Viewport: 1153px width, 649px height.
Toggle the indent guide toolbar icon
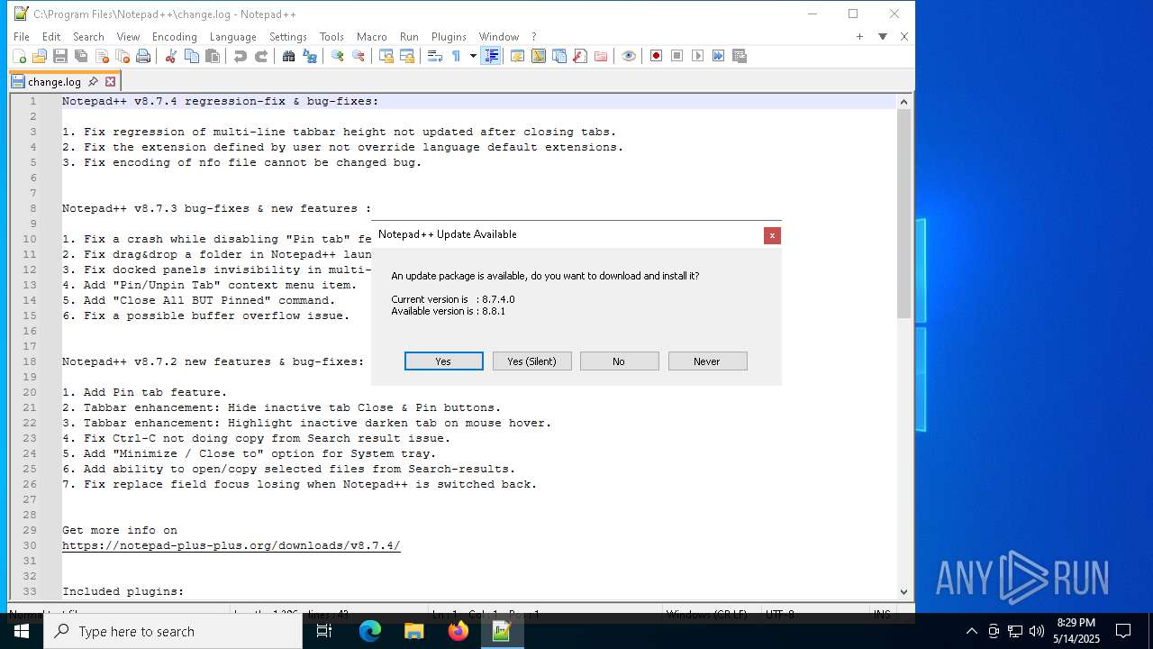point(491,56)
